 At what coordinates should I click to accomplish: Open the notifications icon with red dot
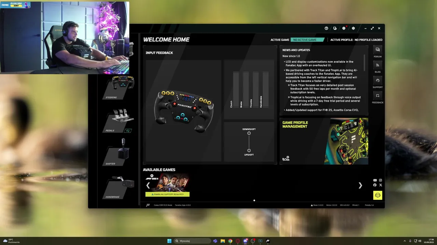[344, 28]
